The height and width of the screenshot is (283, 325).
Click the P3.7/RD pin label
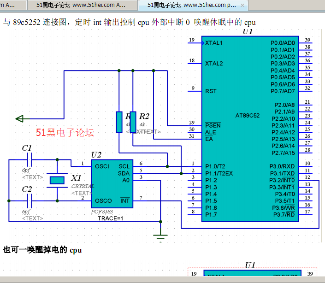point(284,215)
